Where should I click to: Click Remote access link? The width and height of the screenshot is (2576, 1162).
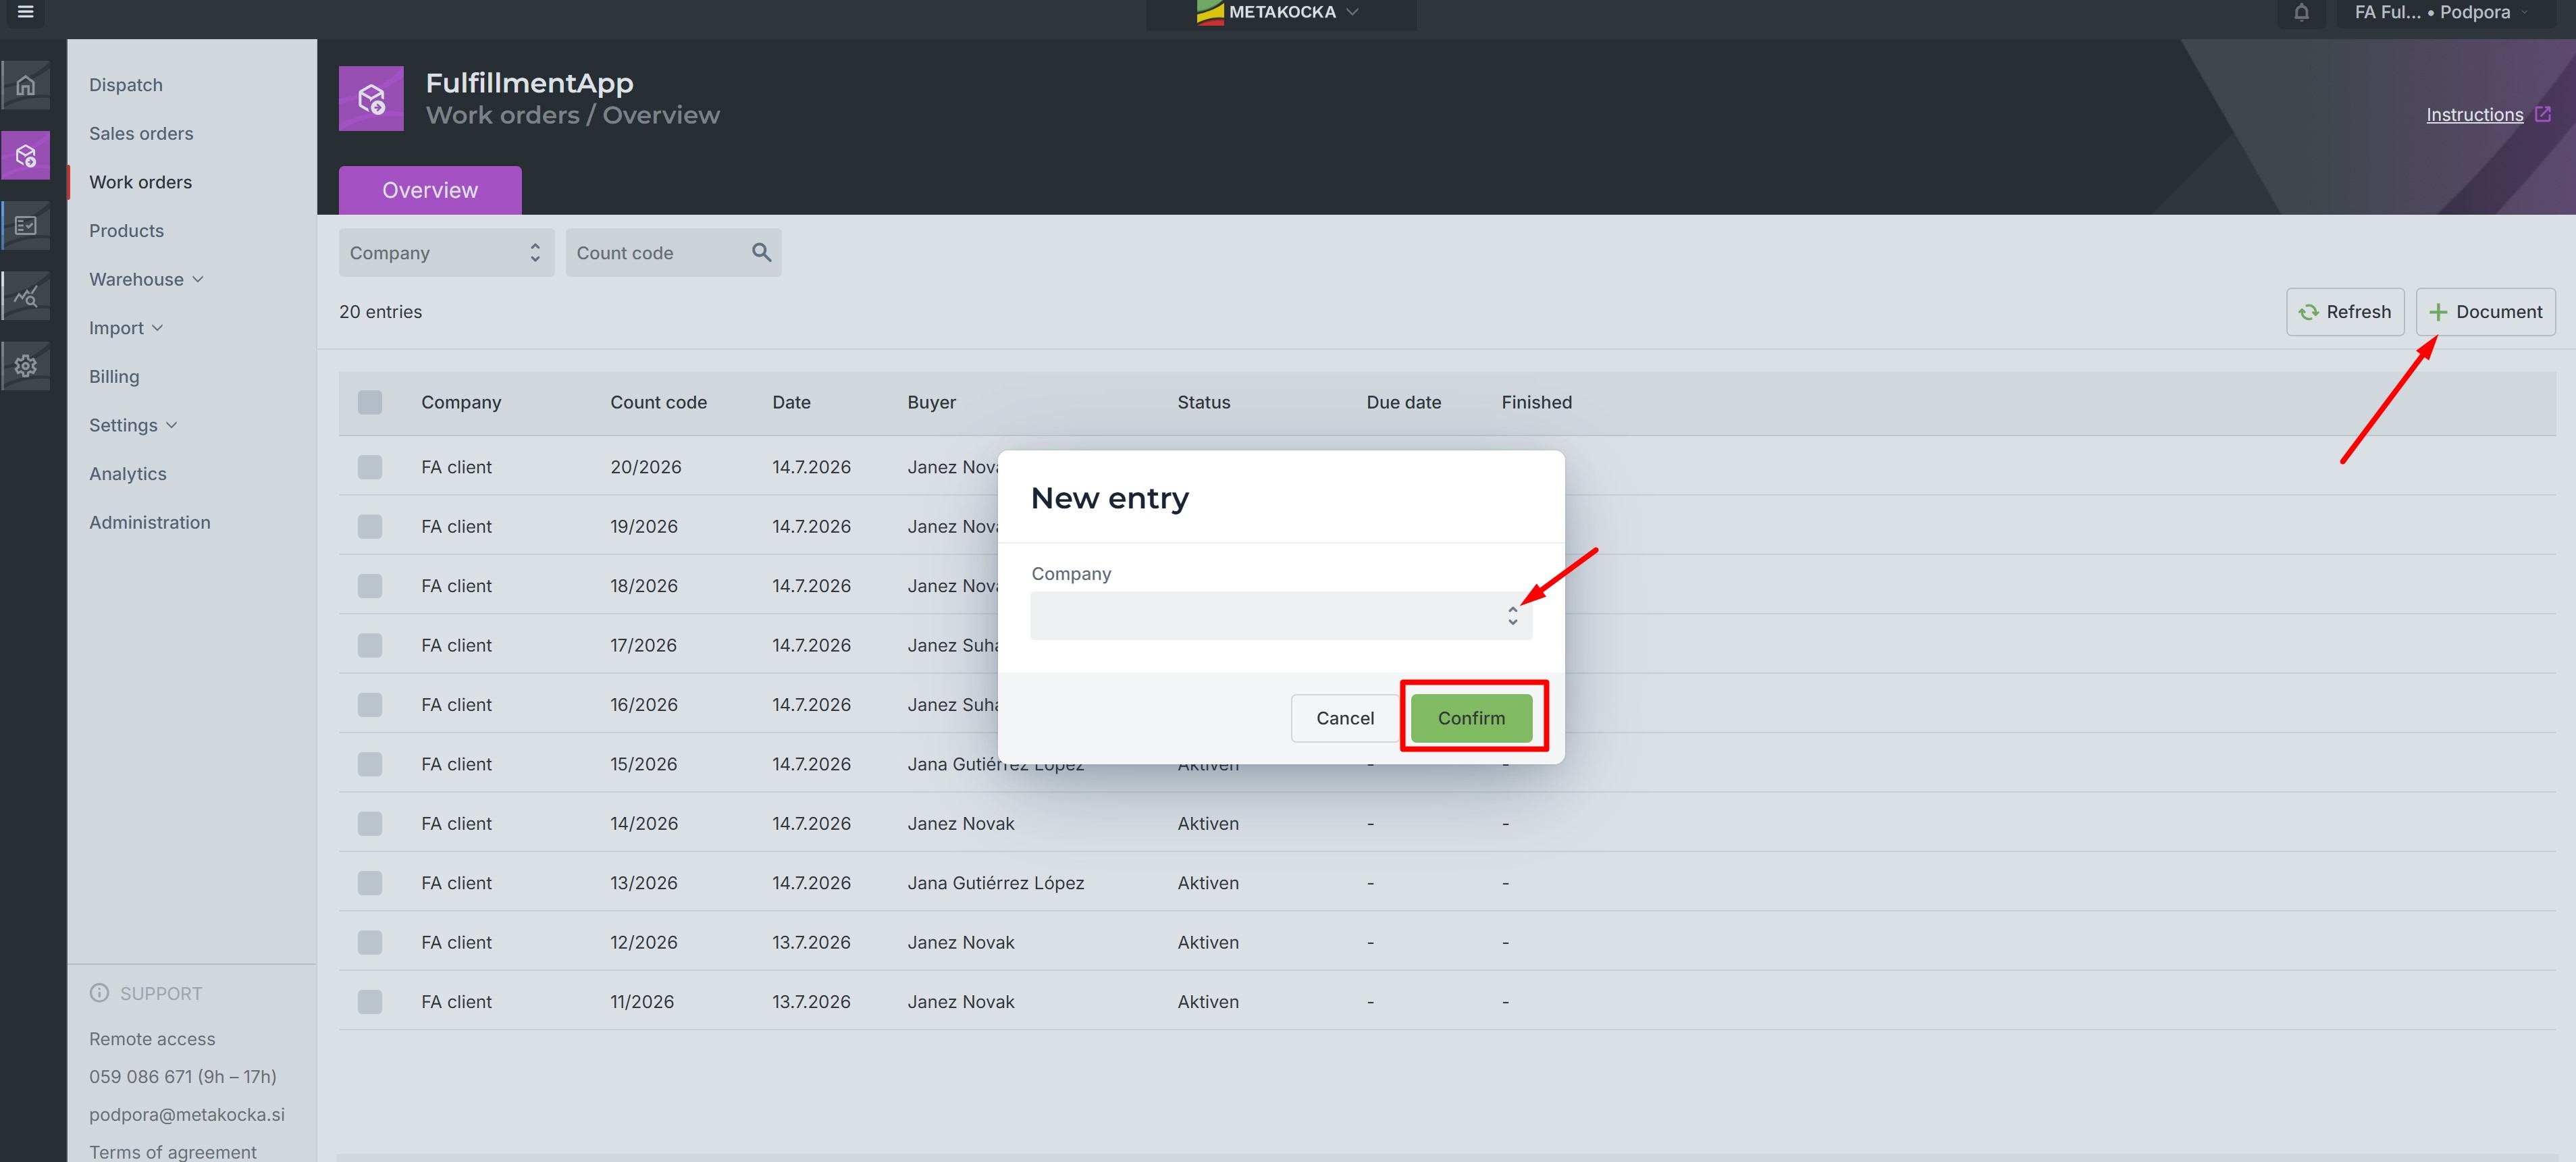pos(152,1039)
